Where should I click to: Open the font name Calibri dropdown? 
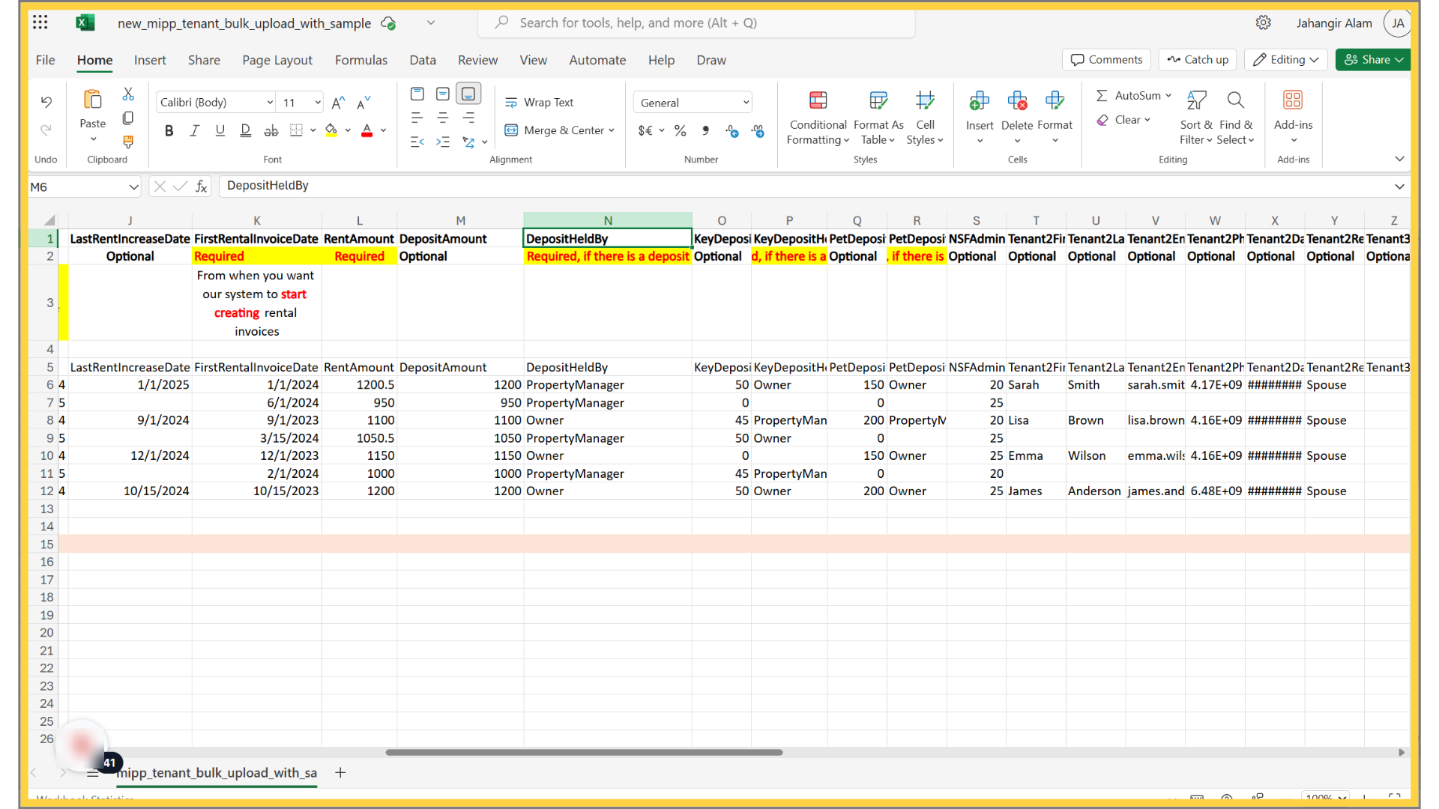point(270,103)
